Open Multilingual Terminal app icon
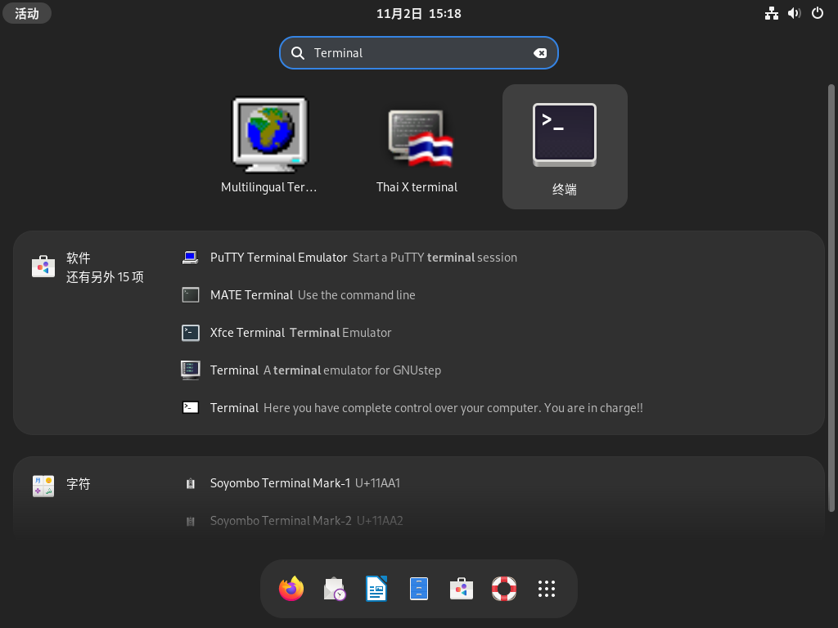 tap(269, 147)
